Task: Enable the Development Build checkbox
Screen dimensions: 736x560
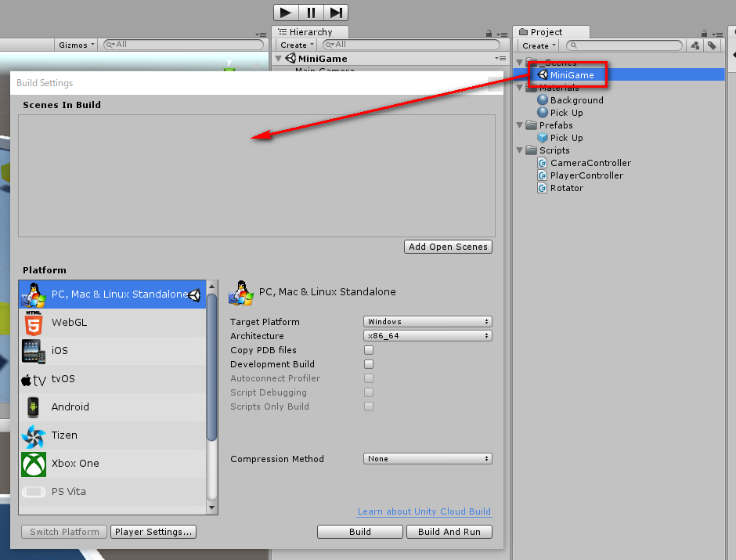Action: pos(369,364)
